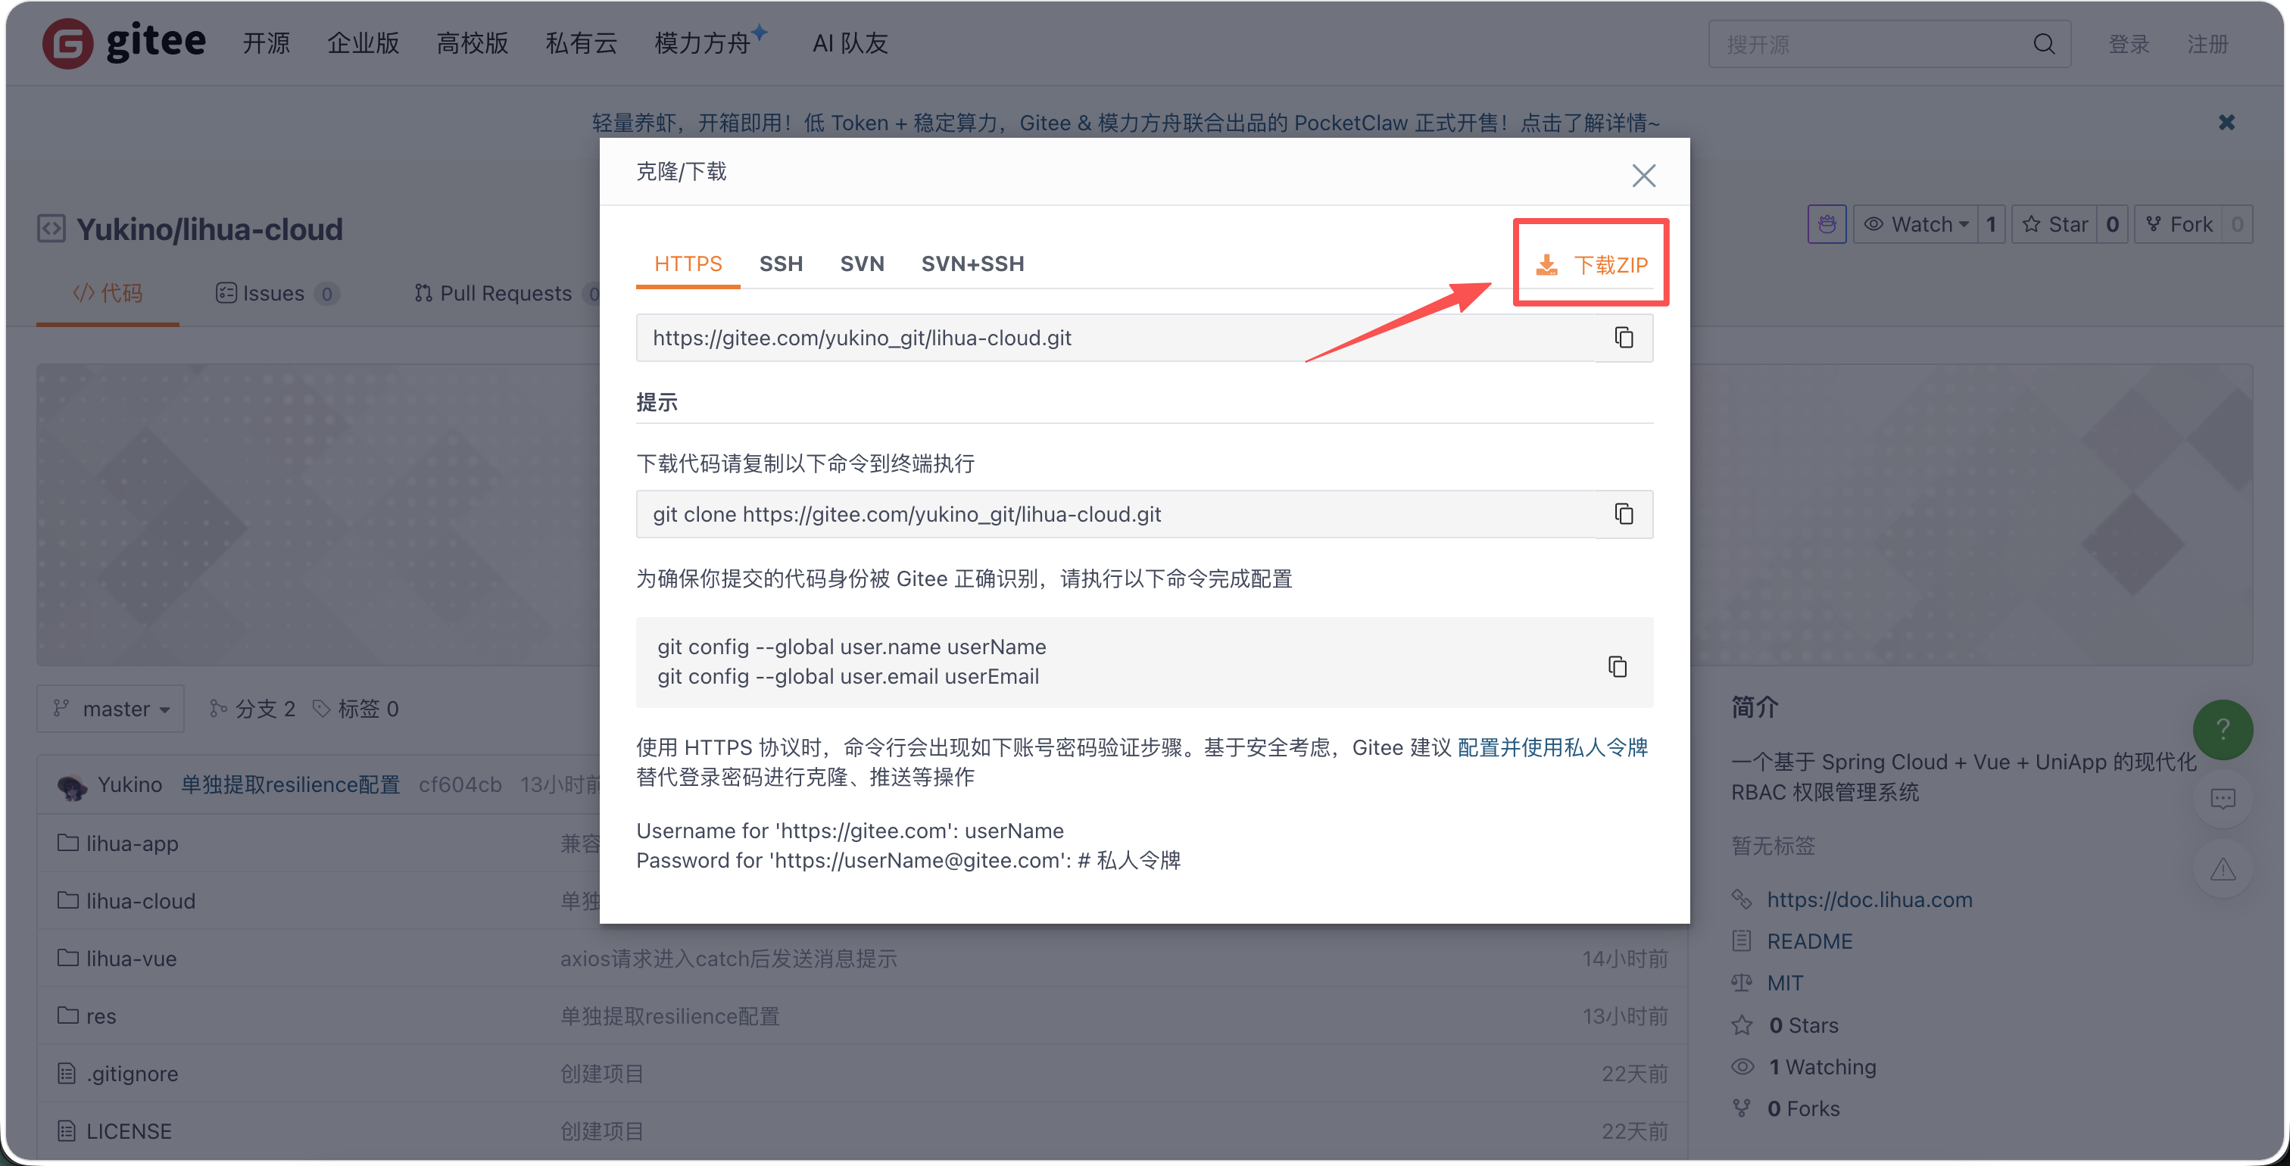Viewport: 2290px width, 1166px height.
Task: View the 分支 2 branches list
Action: [x=252, y=709]
